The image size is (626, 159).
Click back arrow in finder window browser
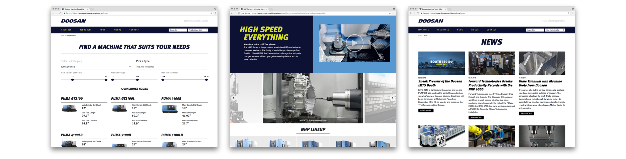[x=53, y=13]
